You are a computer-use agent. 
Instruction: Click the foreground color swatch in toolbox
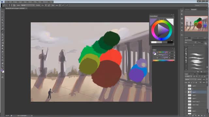[2, 71]
